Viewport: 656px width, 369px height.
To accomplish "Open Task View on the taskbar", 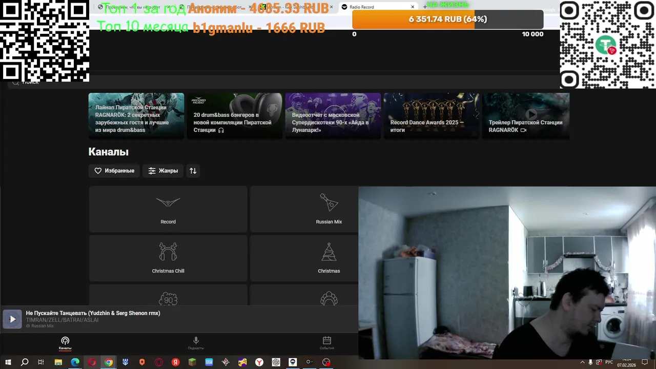I will (x=41, y=362).
